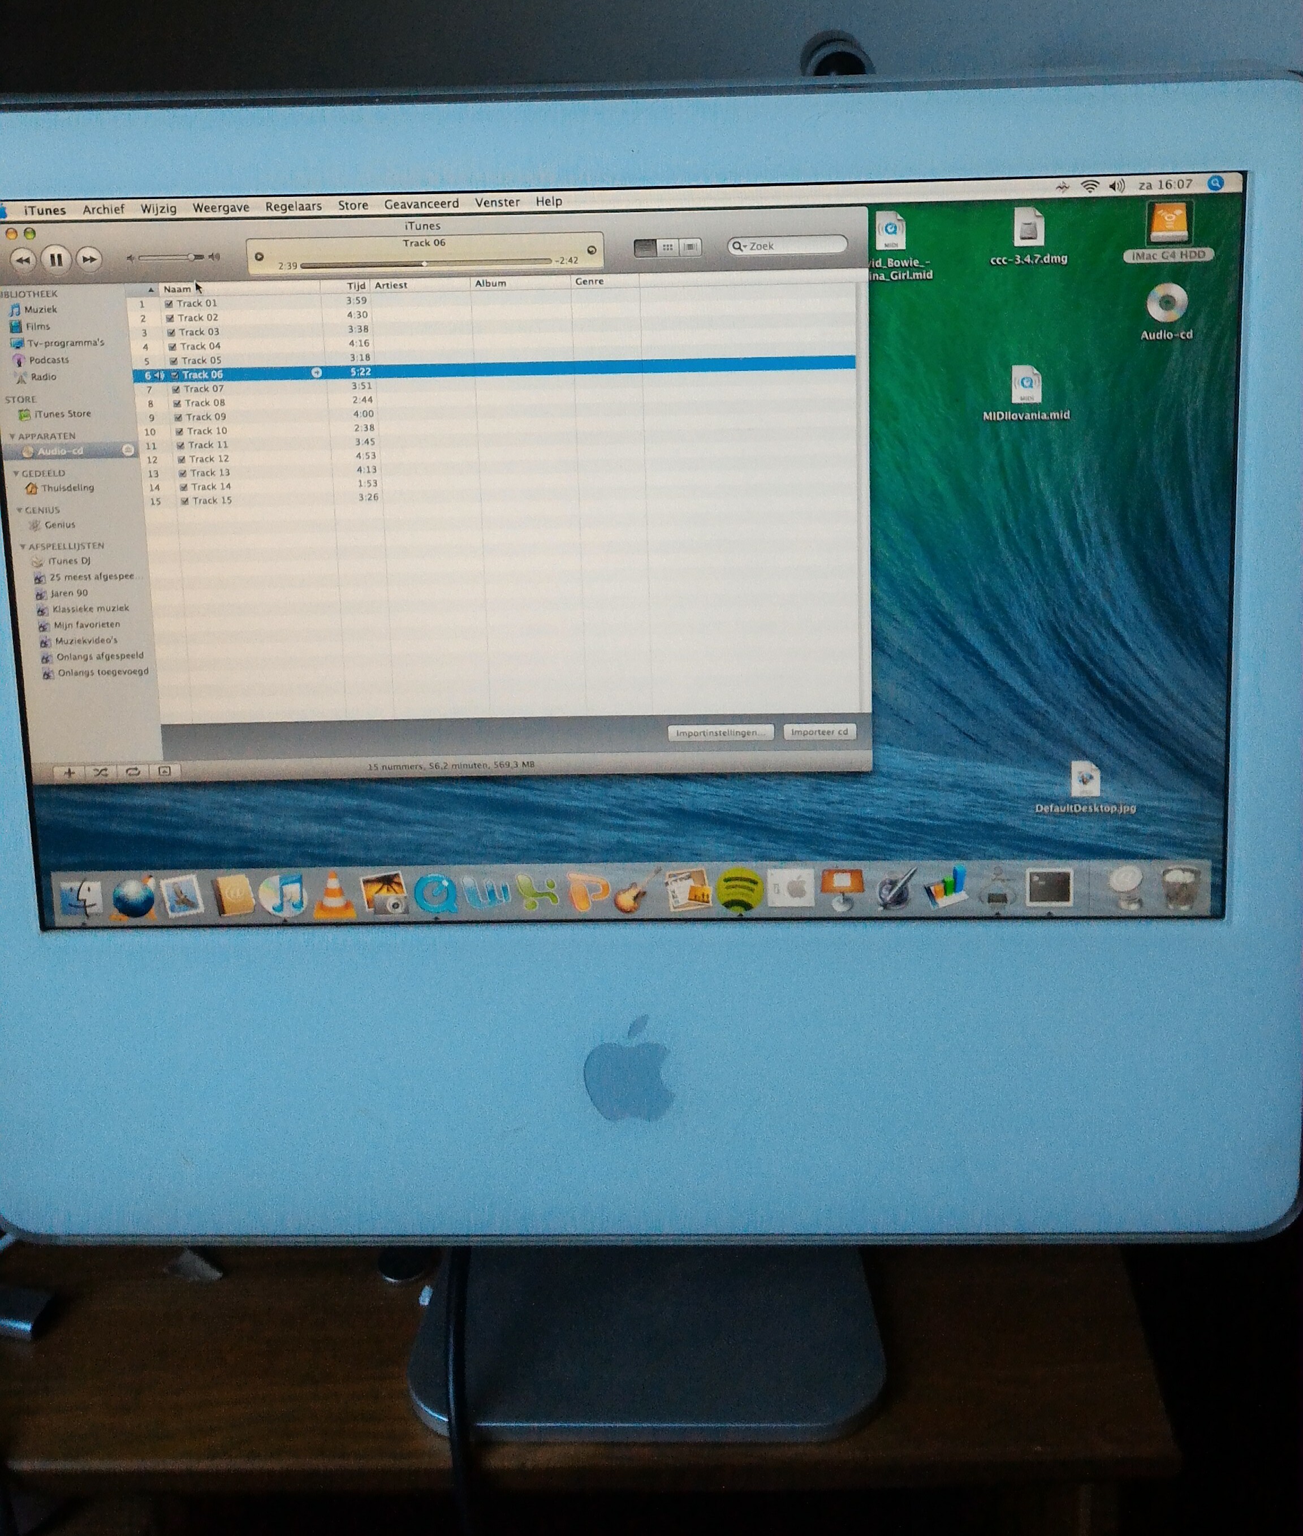Viewport: 1303px width, 1536px height.
Task: Open the Regelaars menu
Action: [x=294, y=206]
